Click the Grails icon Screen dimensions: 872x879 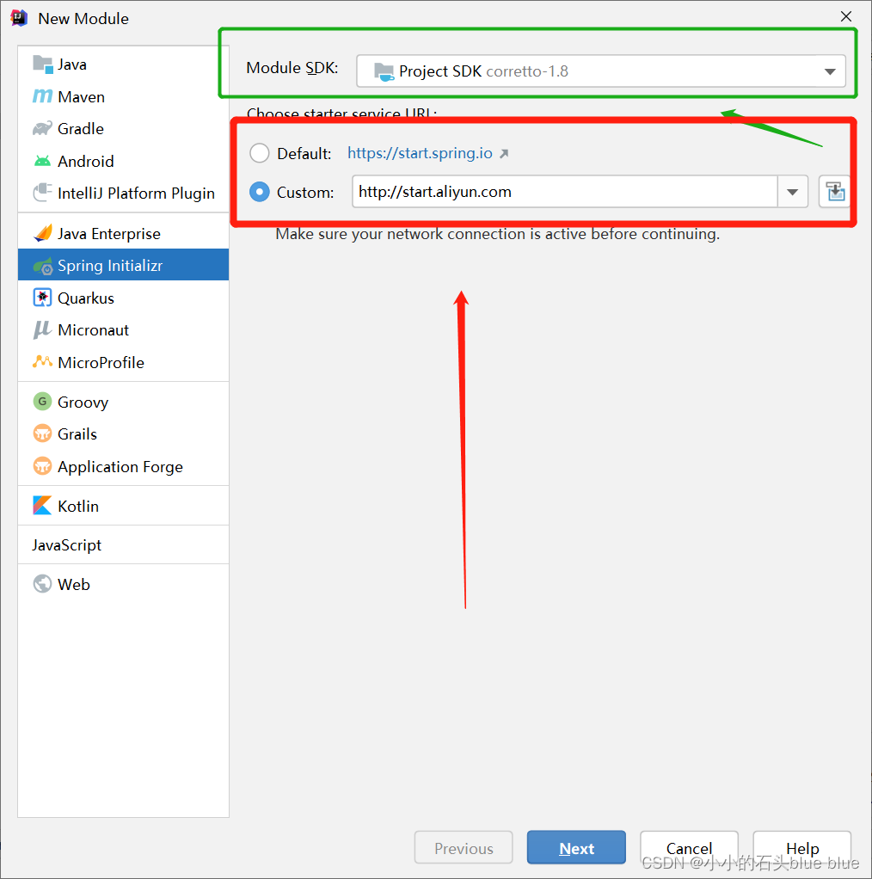43,433
